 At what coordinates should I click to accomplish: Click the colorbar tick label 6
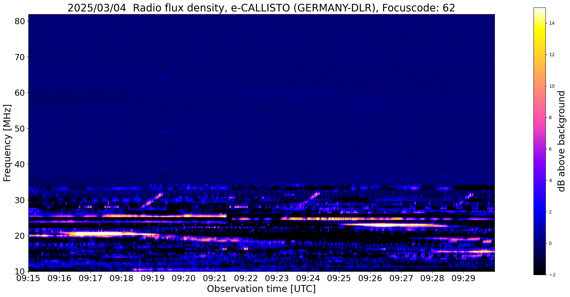pyautogui.click(x=550, y=149)
